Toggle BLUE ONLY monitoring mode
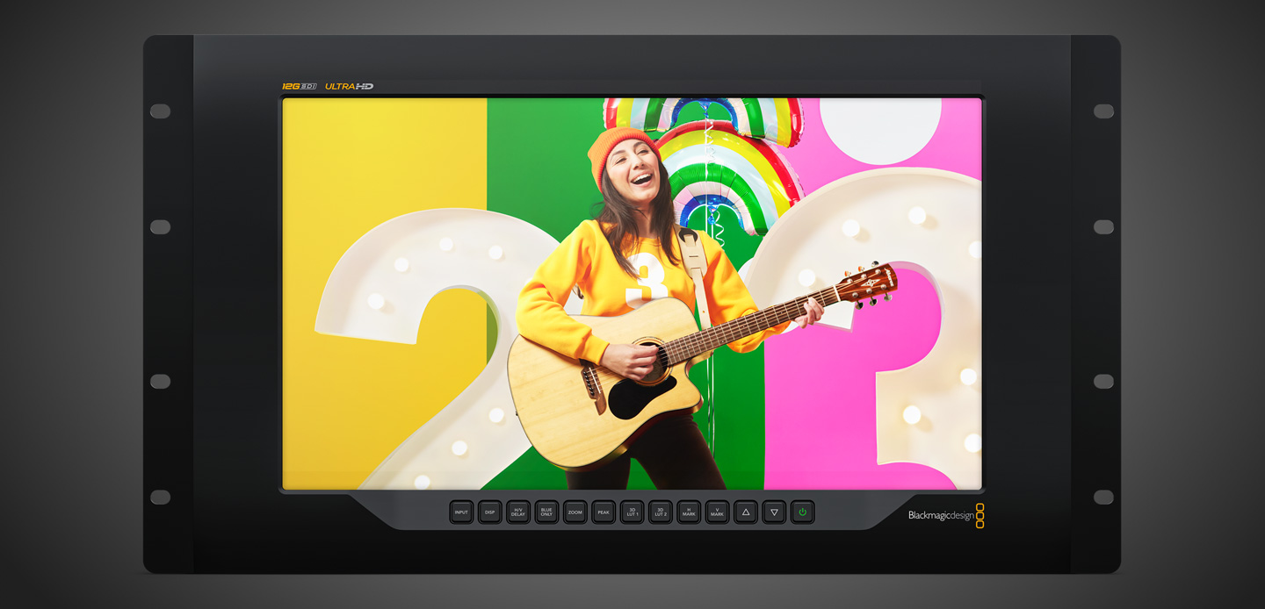 coord(546,512)
